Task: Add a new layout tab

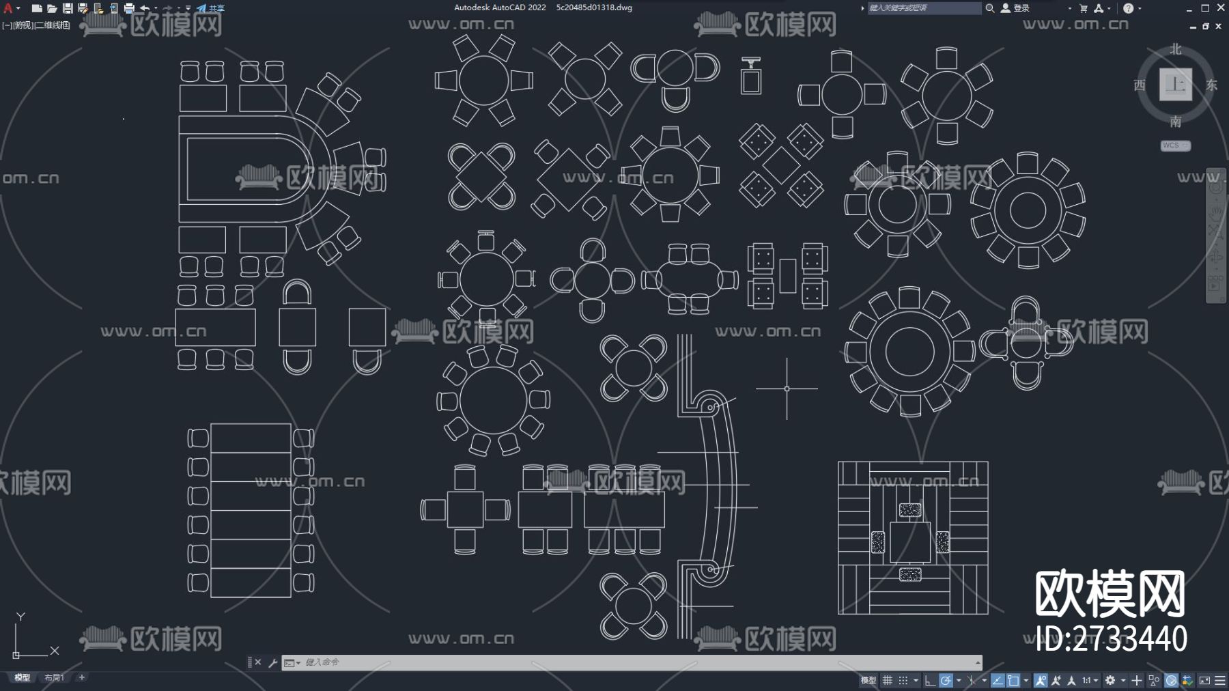Action: click(81, 677)
